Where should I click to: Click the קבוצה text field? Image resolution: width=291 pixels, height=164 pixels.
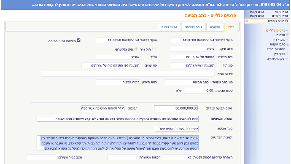pyautogui.click(x=102, y=108)
